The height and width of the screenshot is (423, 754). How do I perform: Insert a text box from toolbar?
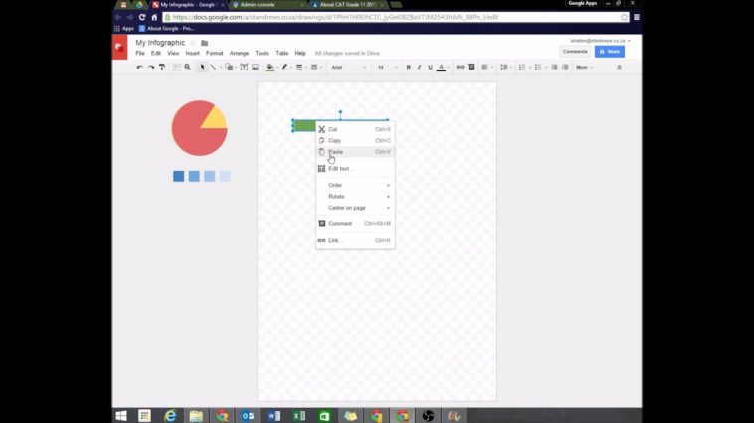(x=243, y=67)
